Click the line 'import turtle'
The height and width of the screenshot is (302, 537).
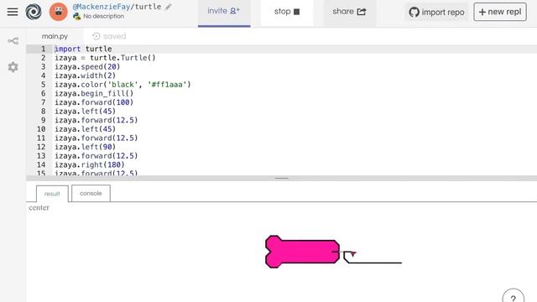[83, 49]
